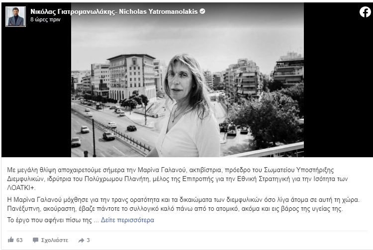Click the verified badge next to author name
The height and width of the screenshot is (250, 373).
[202, 11]
